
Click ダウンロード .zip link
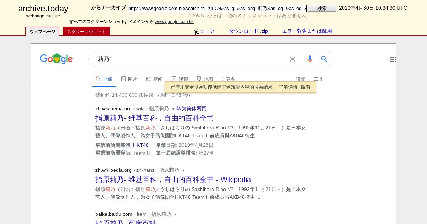248,31
